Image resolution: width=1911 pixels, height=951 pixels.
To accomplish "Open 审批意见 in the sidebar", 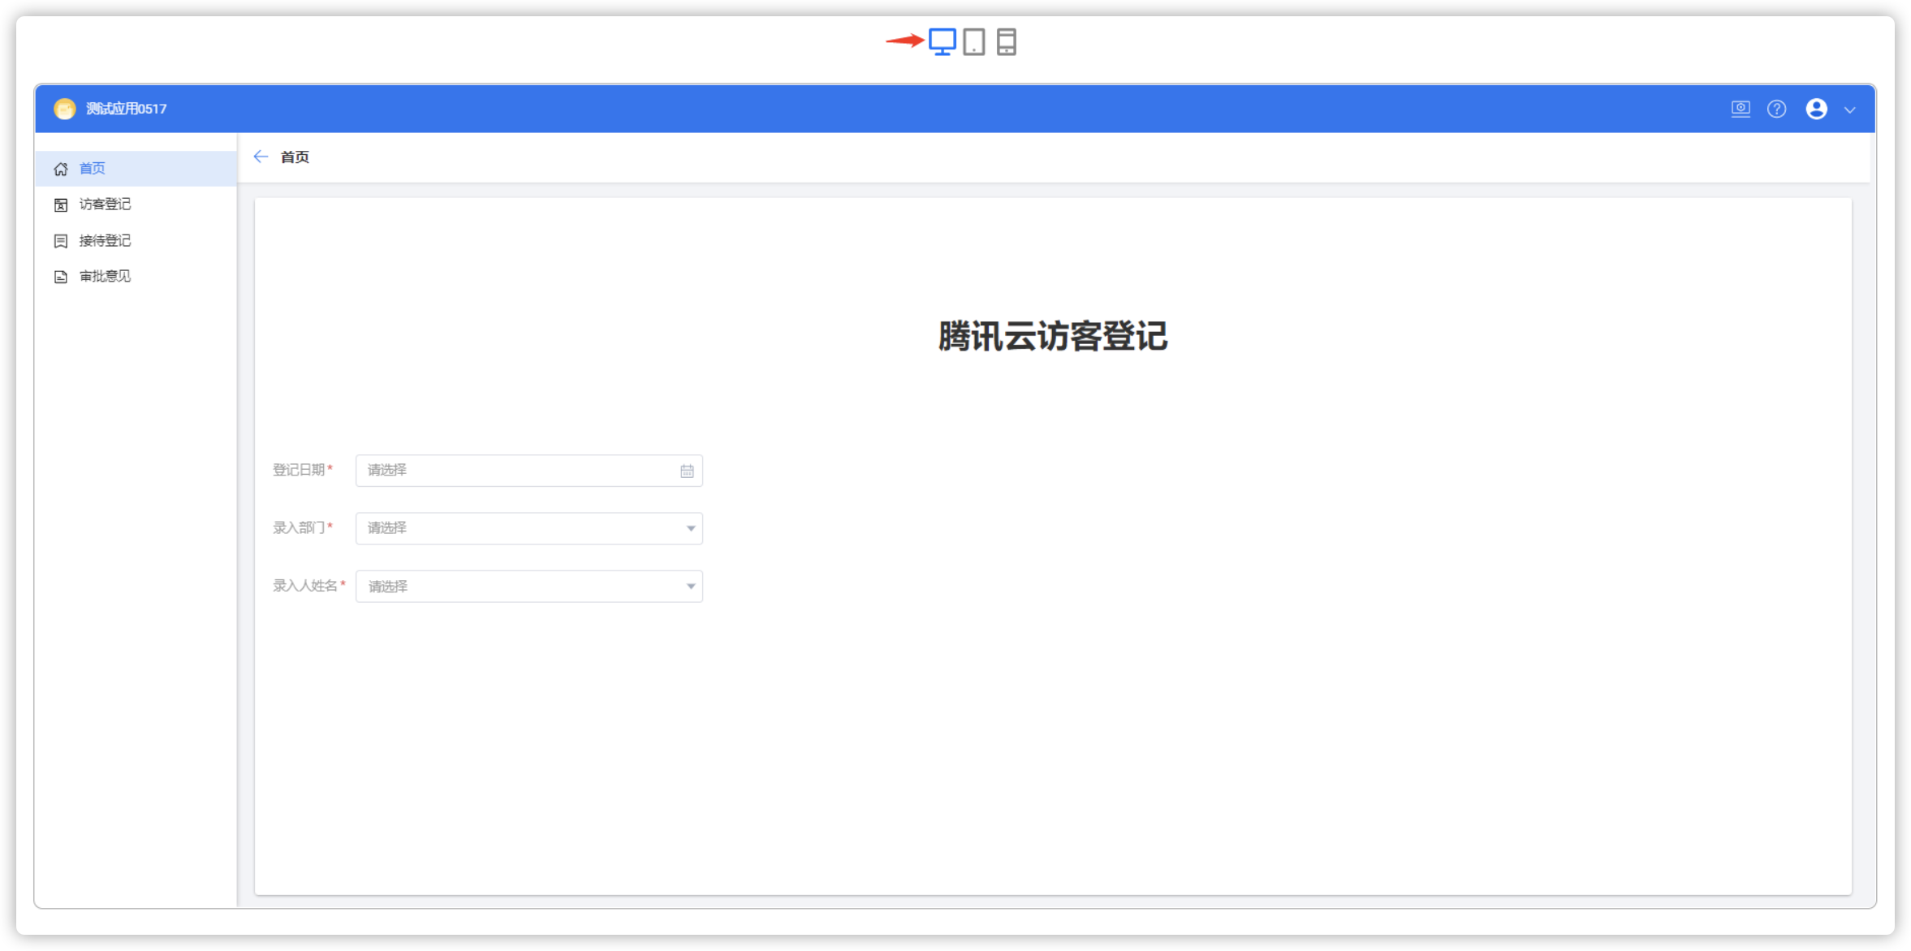I will point(136,277).
